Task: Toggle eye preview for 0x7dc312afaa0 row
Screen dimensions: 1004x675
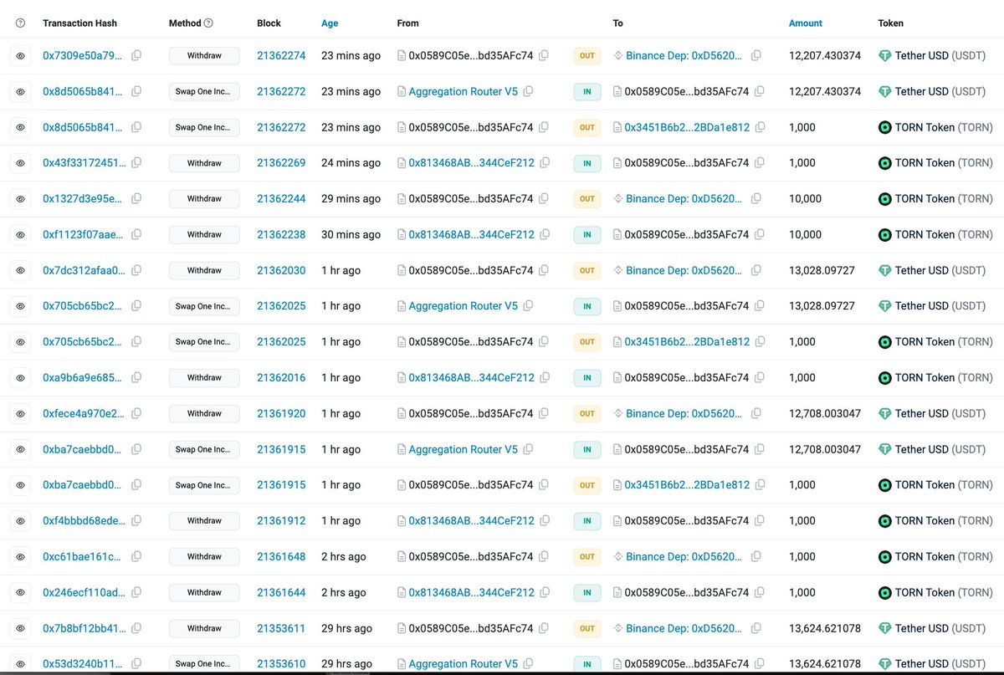Action: pos(21,270)
